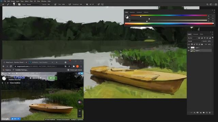Filter for smart objects icon
Image resolution: width=218 pixels, height=122 pixels.
pos(210,38)
